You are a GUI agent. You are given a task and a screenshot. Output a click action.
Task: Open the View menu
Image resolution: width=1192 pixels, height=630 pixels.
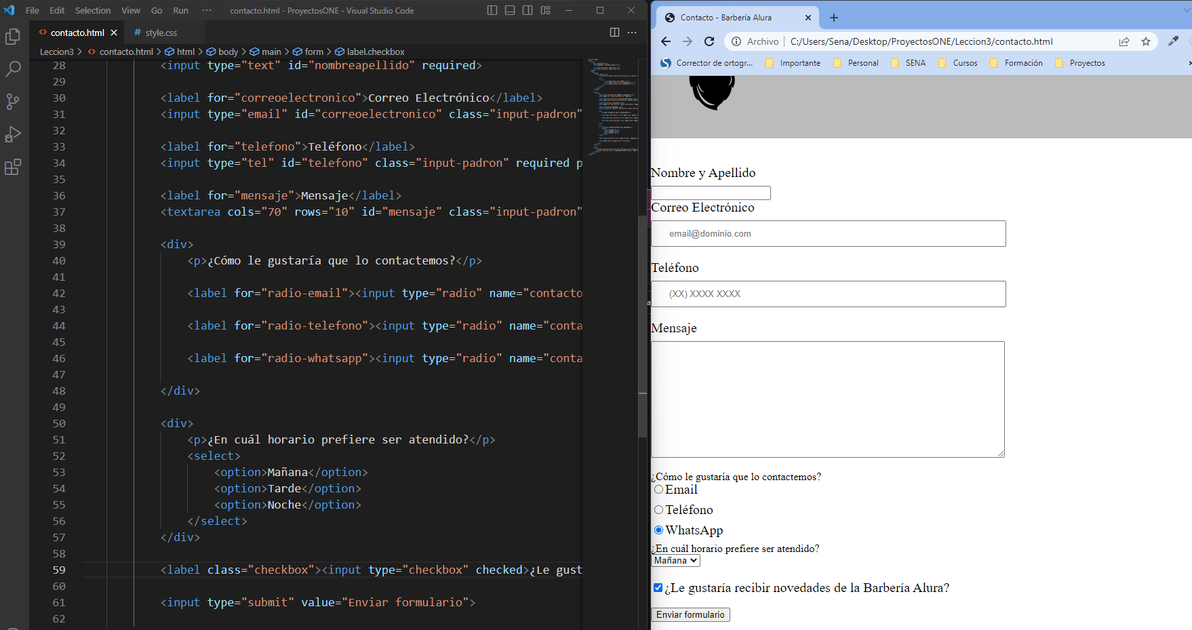pos(131,10)
